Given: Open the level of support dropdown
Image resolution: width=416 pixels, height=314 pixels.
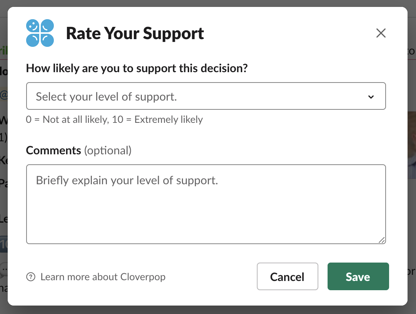Looking at the screenshot, I should [x=206, y=96].
